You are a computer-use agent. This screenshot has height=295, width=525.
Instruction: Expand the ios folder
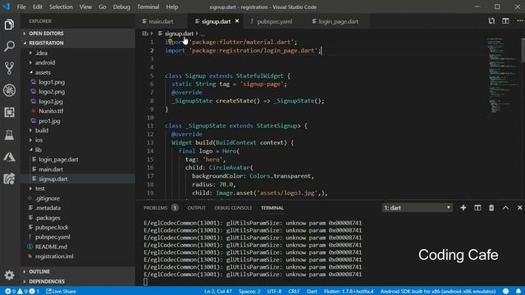click(39, 140)
